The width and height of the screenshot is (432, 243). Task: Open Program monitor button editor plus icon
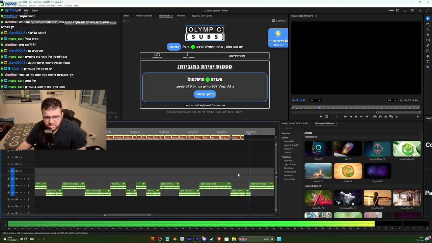418,116
